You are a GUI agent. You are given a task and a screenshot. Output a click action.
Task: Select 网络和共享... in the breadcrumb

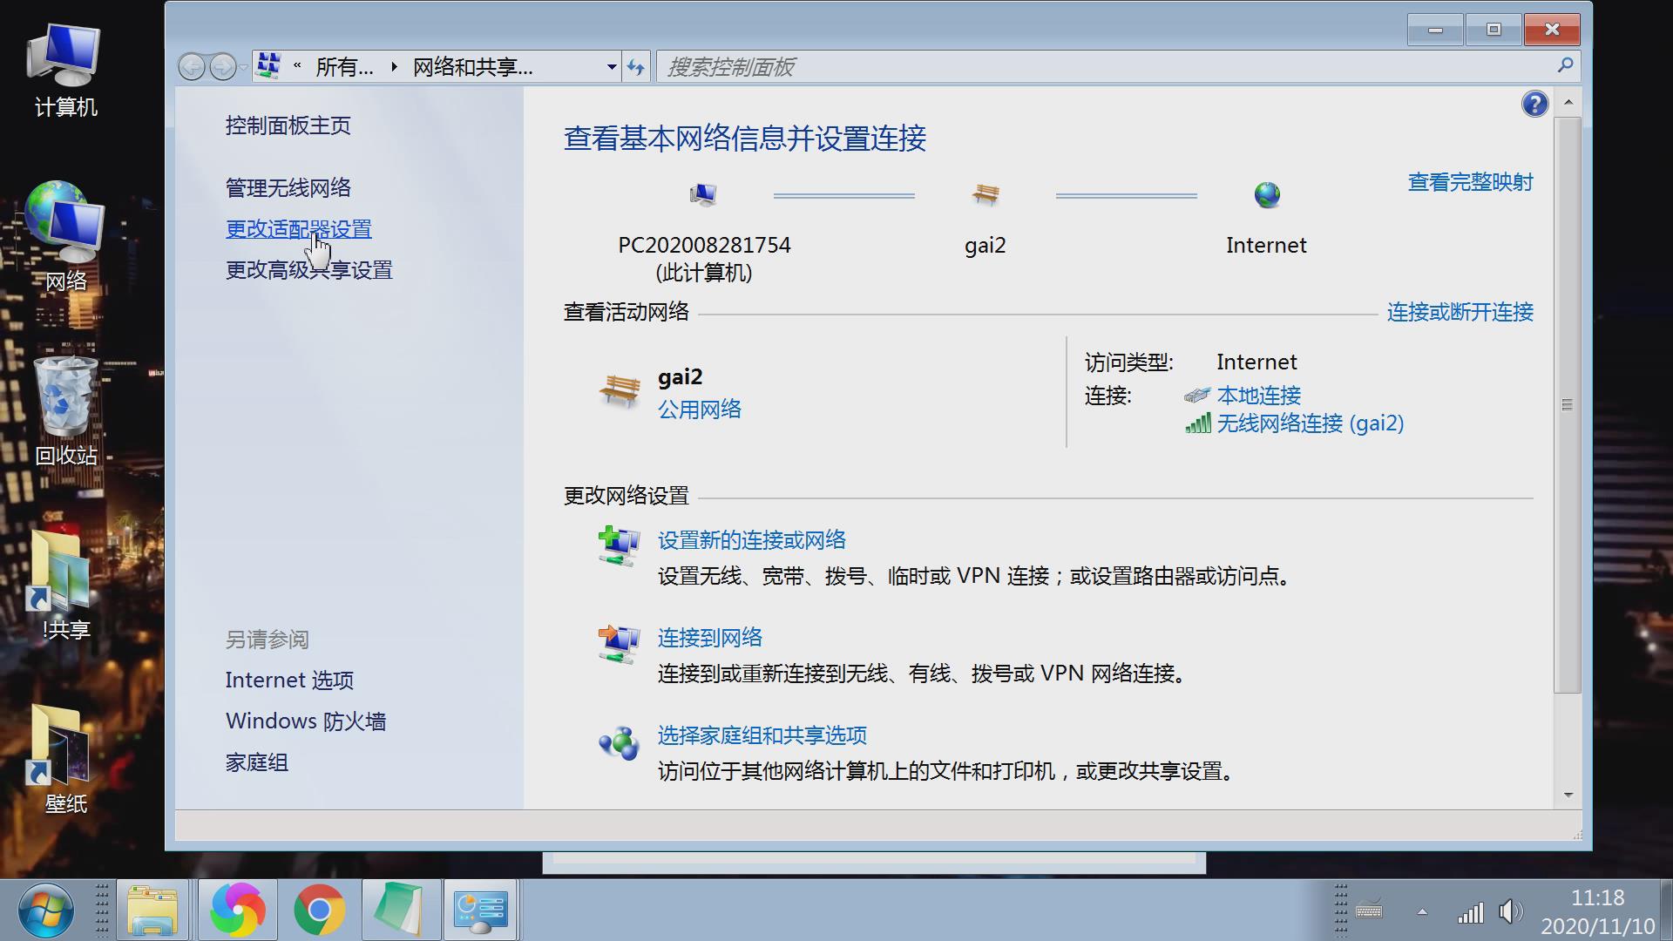pyautogui.click(x=471, y=67)
